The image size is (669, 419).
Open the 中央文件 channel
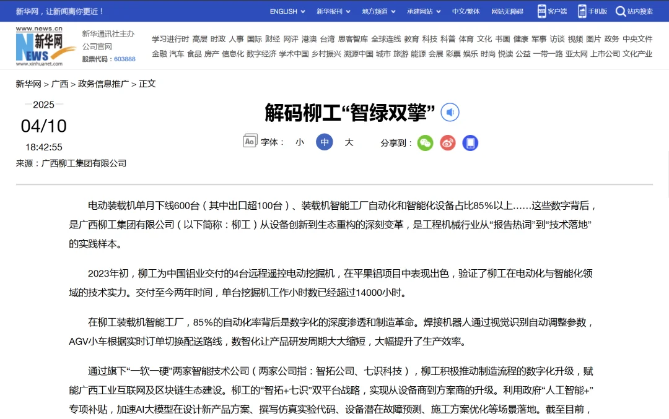click(x=637, y=39)
